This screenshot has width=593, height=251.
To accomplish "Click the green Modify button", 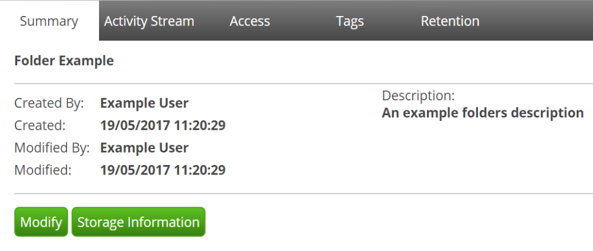I will coord(42,222).
